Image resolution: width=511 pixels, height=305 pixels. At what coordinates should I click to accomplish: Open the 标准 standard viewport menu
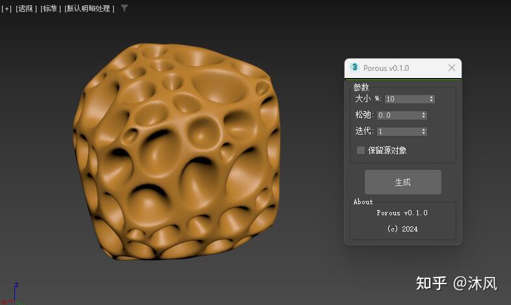coord(51,9)
